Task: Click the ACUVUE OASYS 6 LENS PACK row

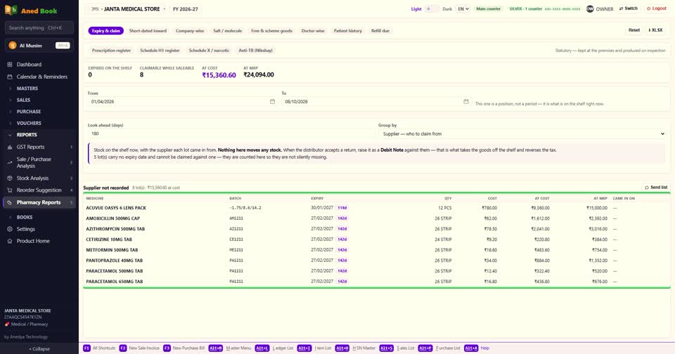Action: tap(377, 208)
